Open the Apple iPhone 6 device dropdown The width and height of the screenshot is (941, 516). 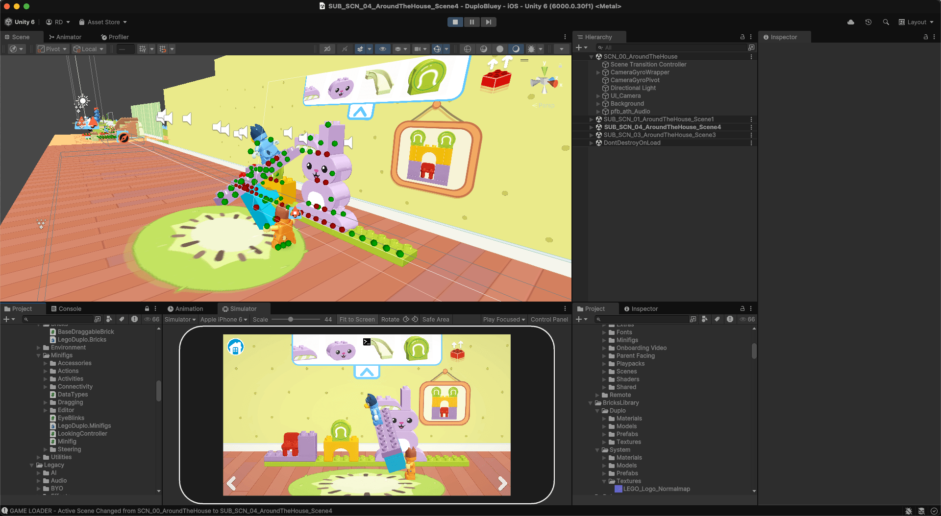223,319
